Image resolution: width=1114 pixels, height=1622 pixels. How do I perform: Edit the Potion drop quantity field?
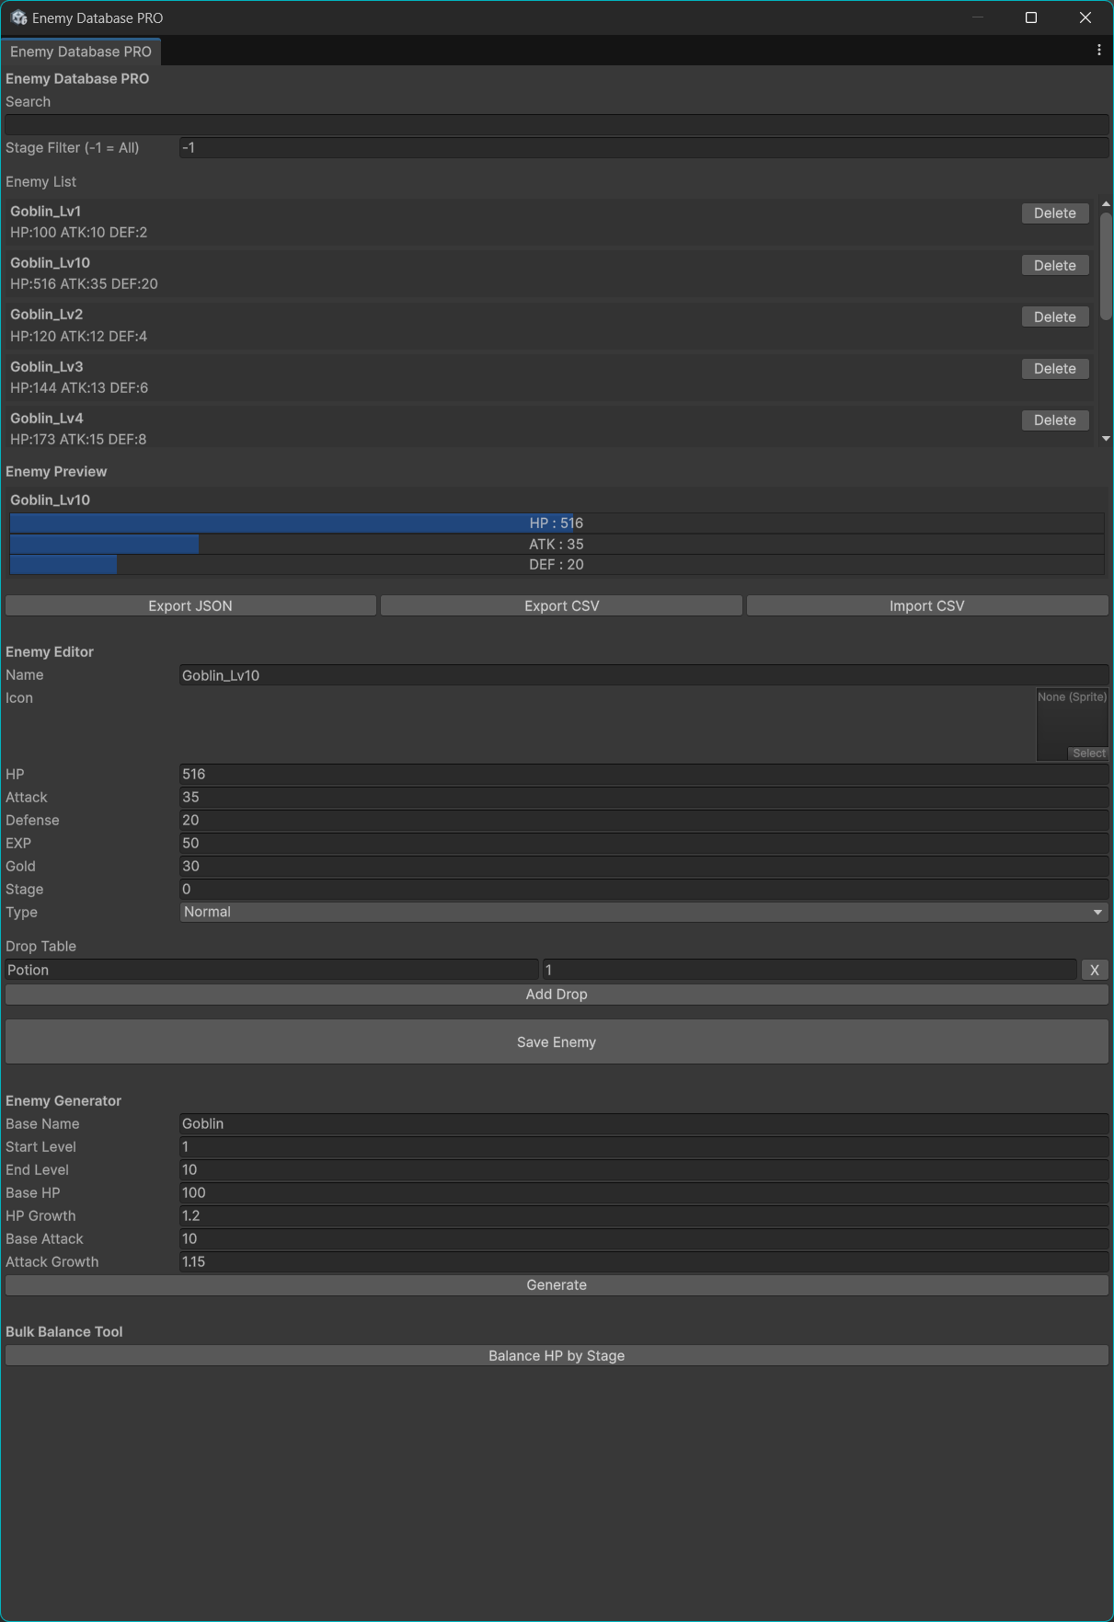(x=810, y=970)
